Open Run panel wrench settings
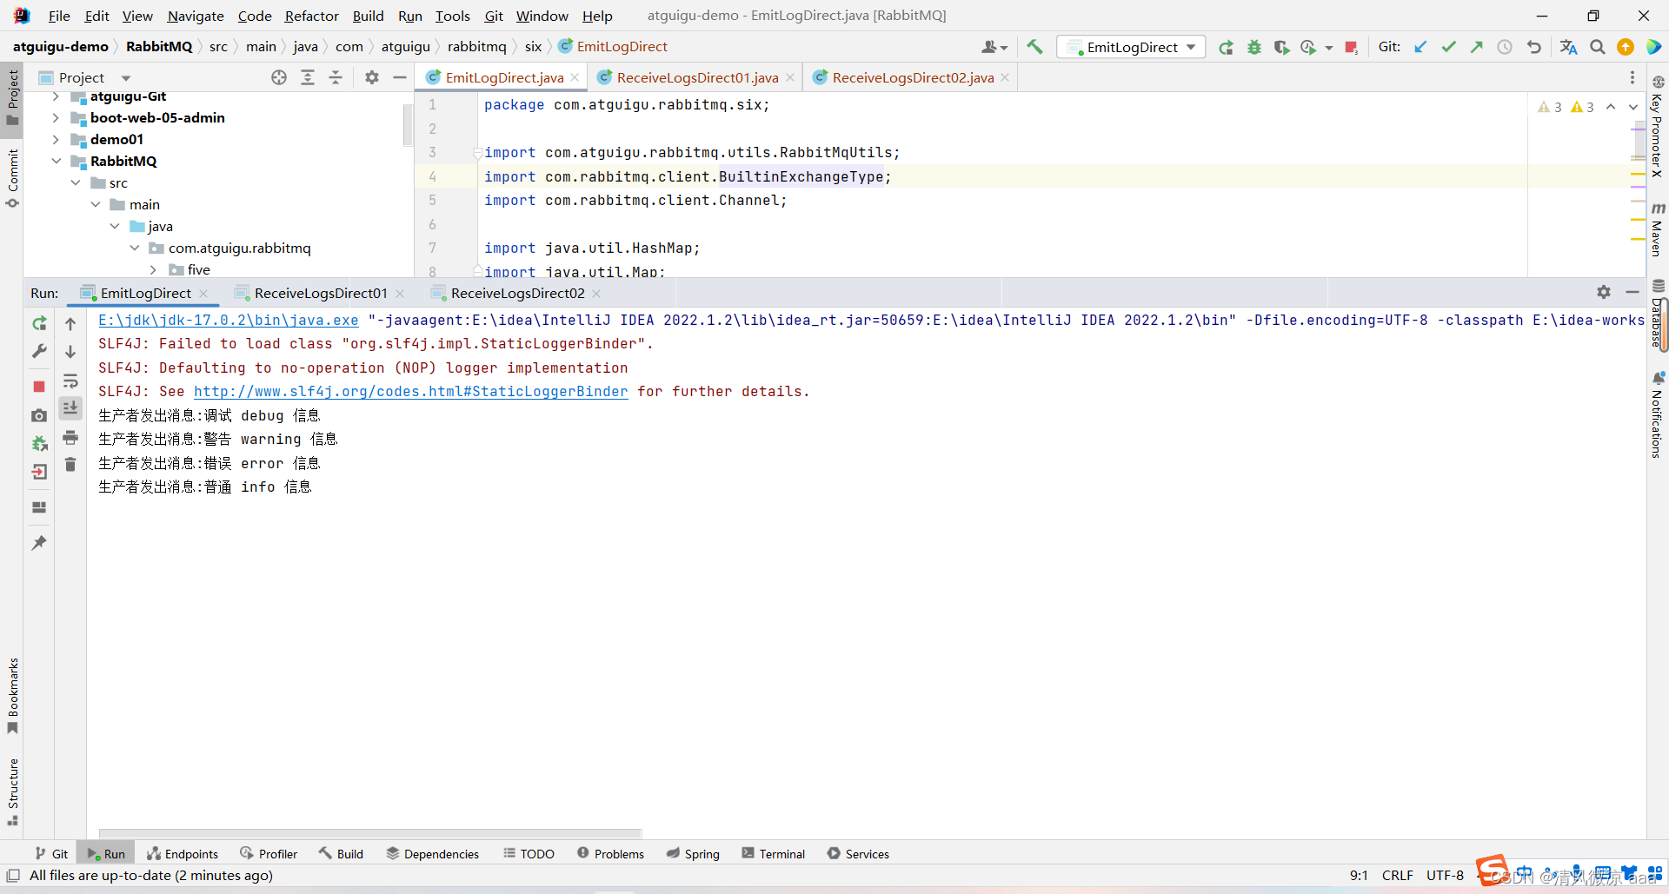This screenshot has width=1669, height=894. pyautogui.click(x=39, y=351)
